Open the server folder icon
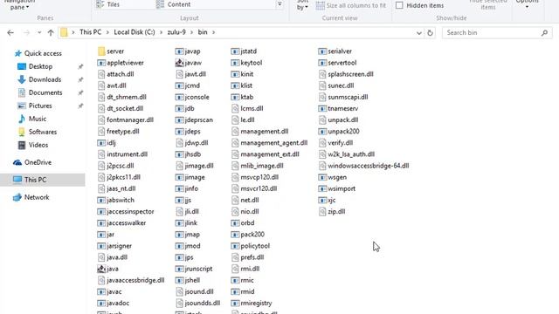Screen dimensions: 559x314 [101, 51]
